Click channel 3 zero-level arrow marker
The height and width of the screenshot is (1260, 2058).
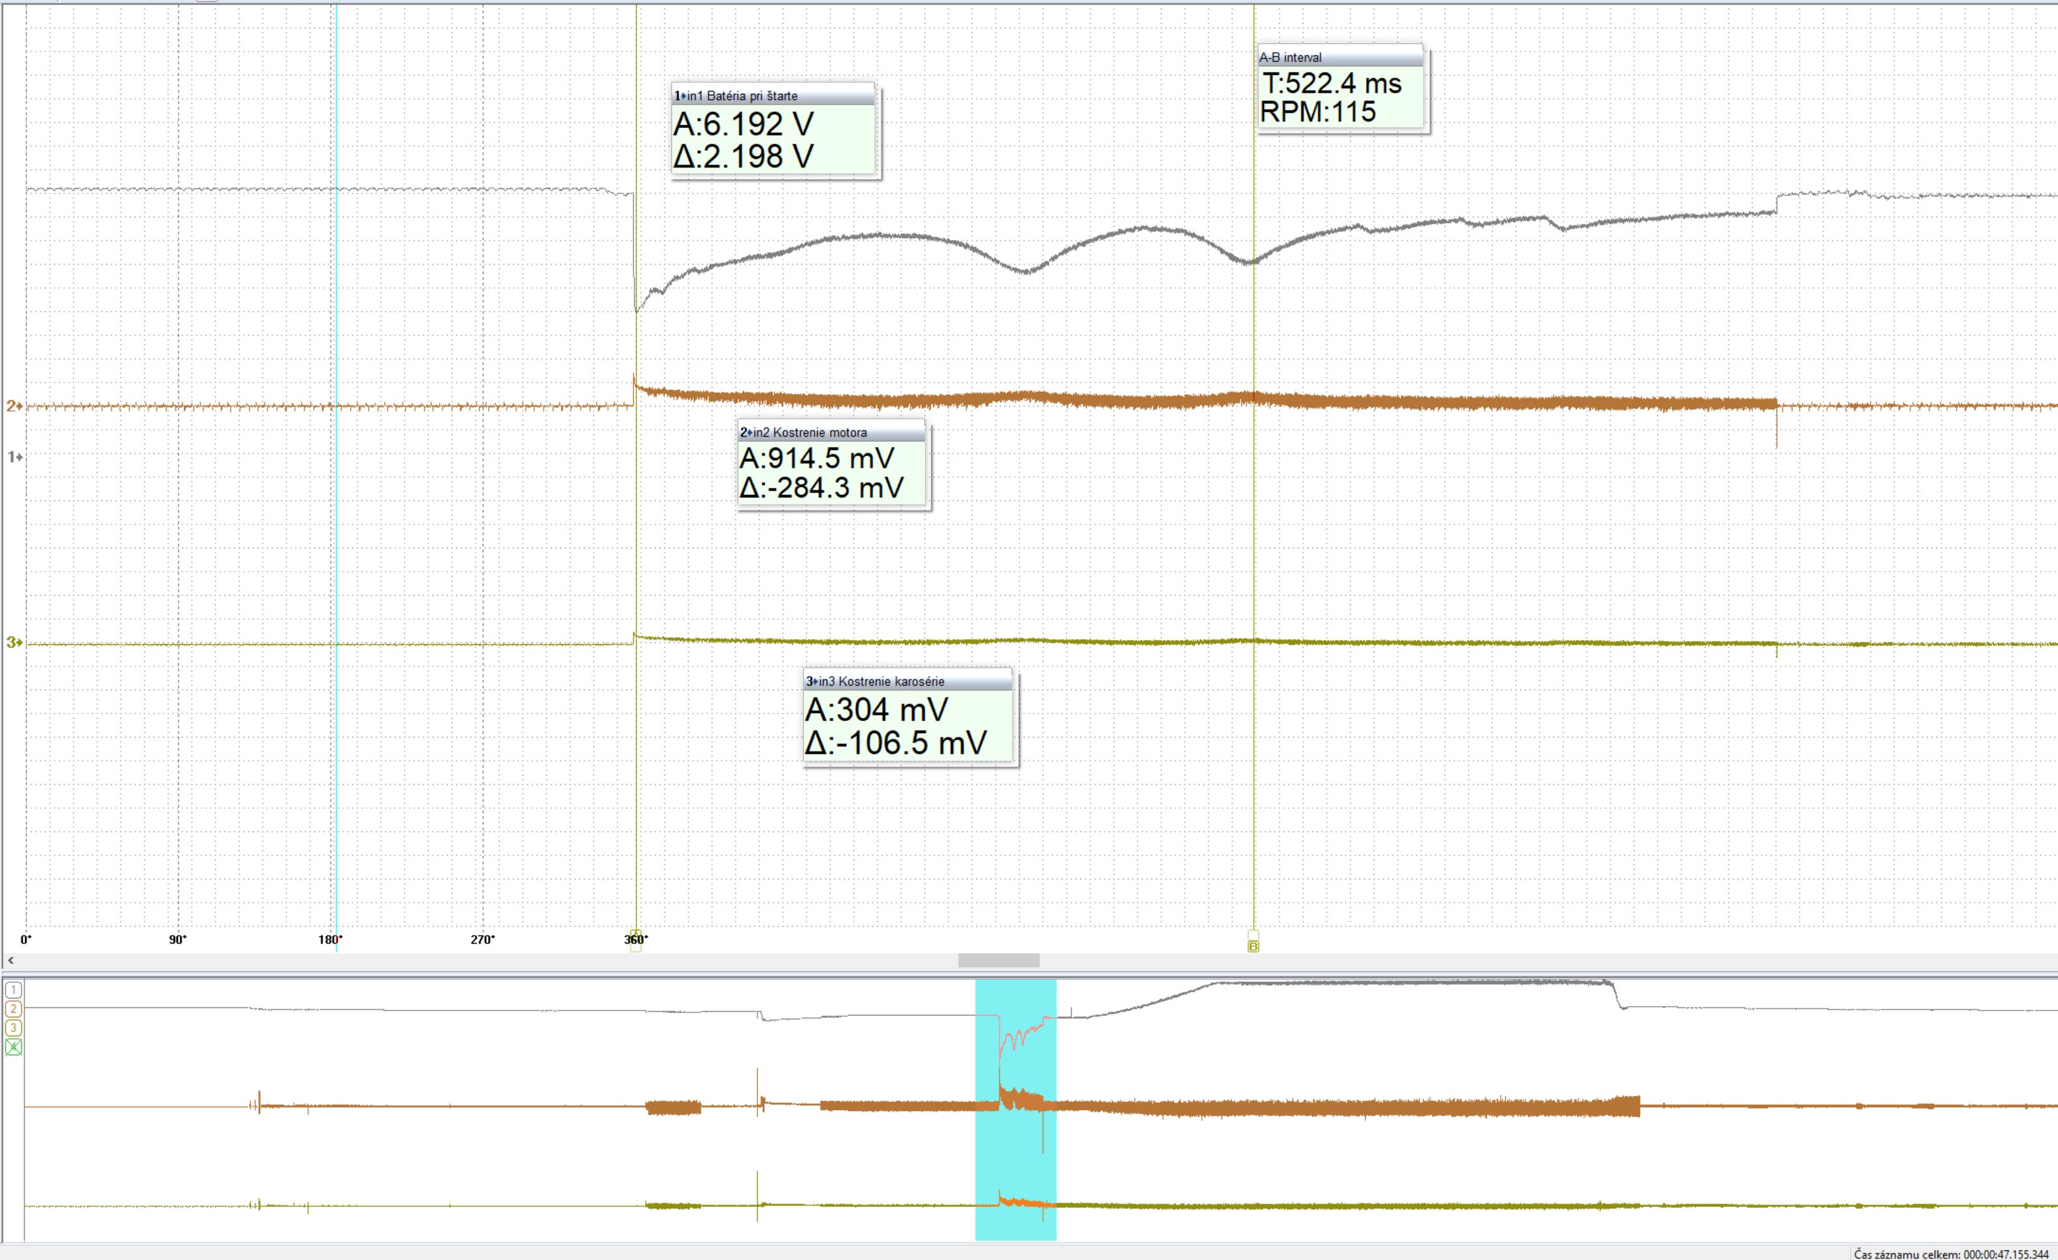pyautogui.click(x=15, y=642)
